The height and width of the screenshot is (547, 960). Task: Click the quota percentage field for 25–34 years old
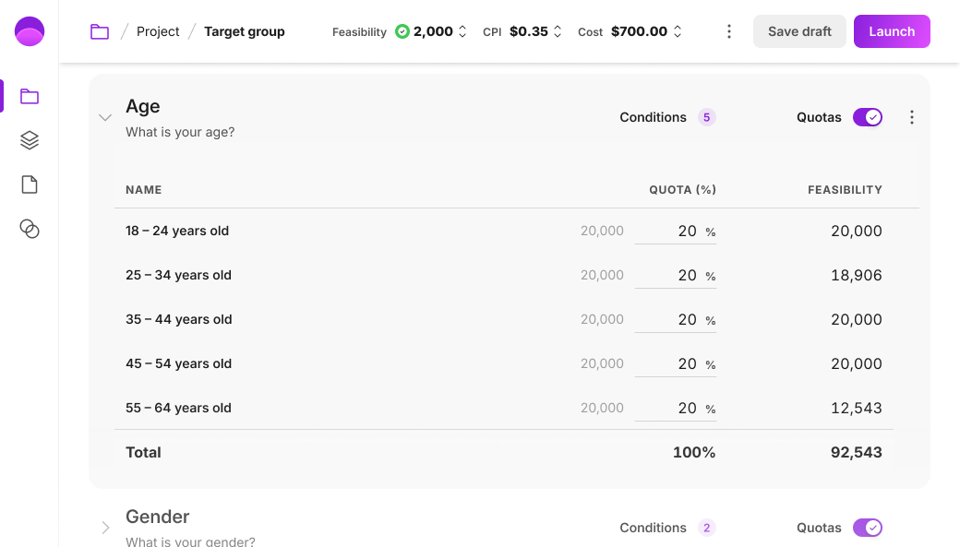click(x=674, y=275)
